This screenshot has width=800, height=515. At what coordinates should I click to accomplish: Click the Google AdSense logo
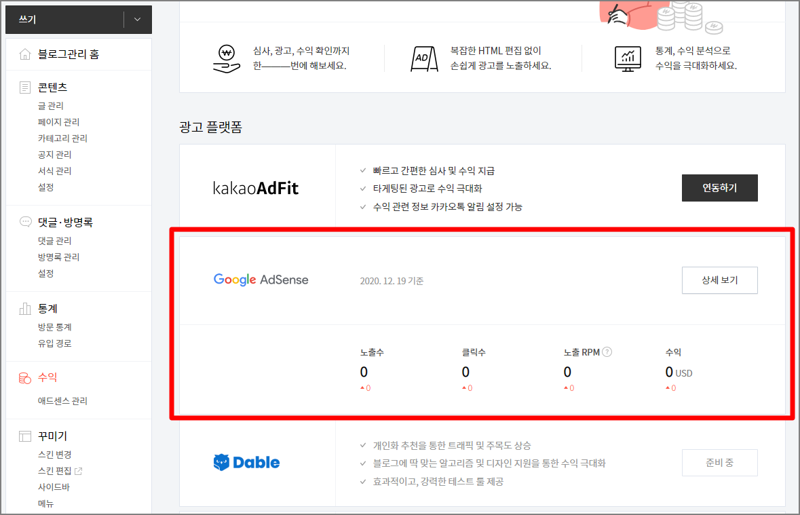pos(261,280)
